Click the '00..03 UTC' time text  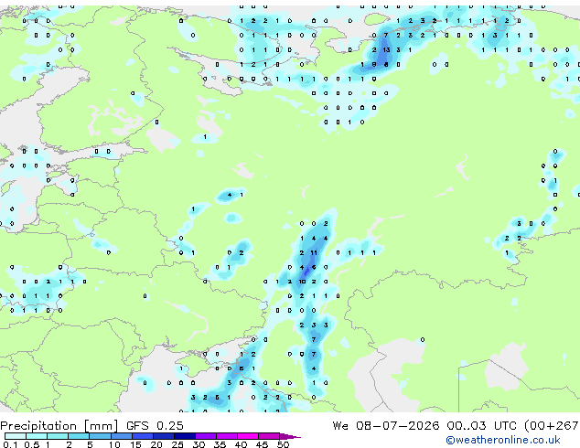[x=480, y=425]
